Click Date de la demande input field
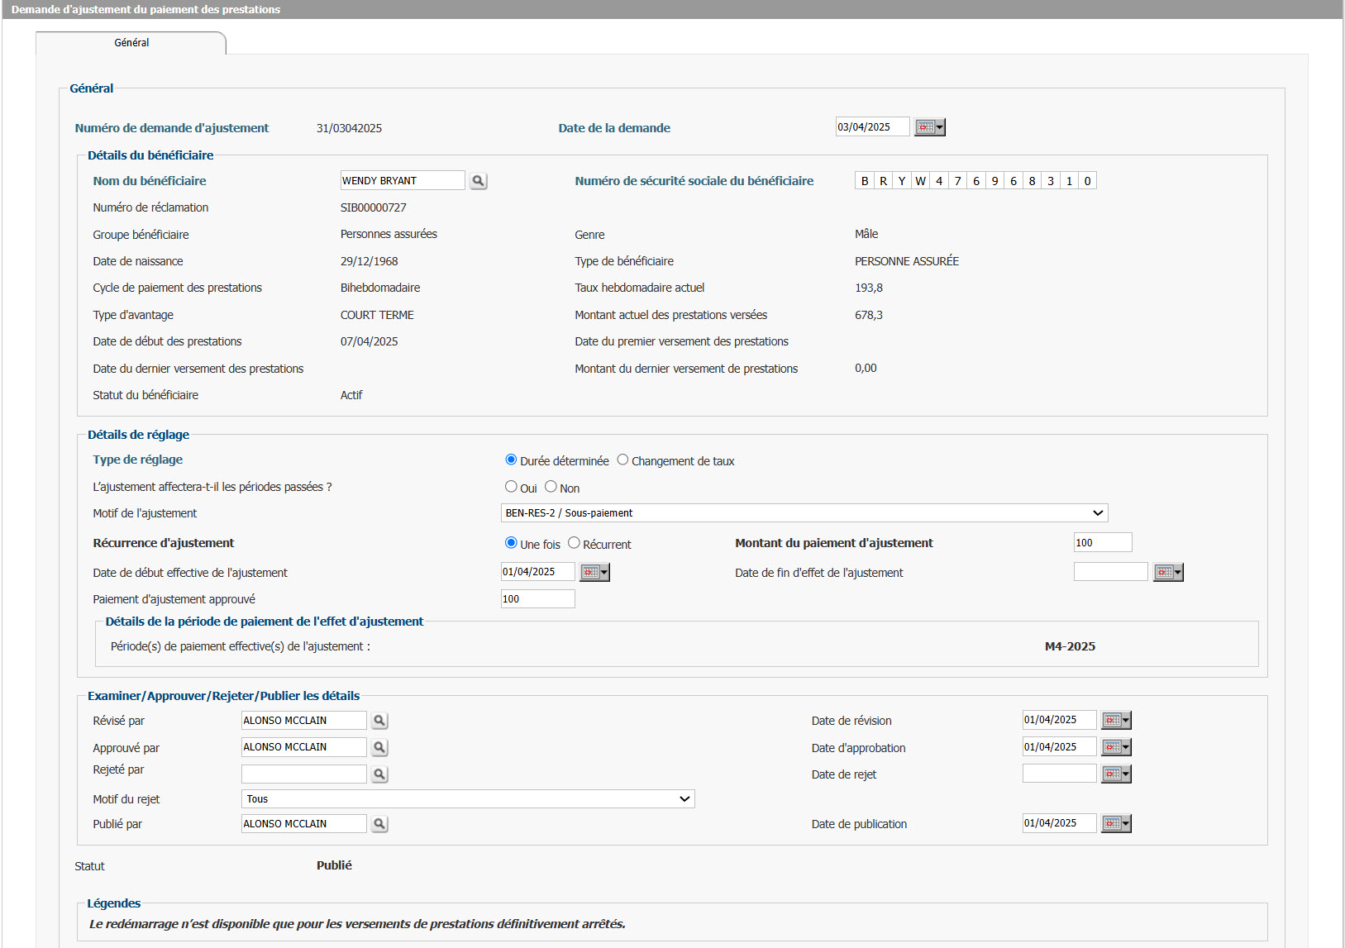 tap(872, 127)
